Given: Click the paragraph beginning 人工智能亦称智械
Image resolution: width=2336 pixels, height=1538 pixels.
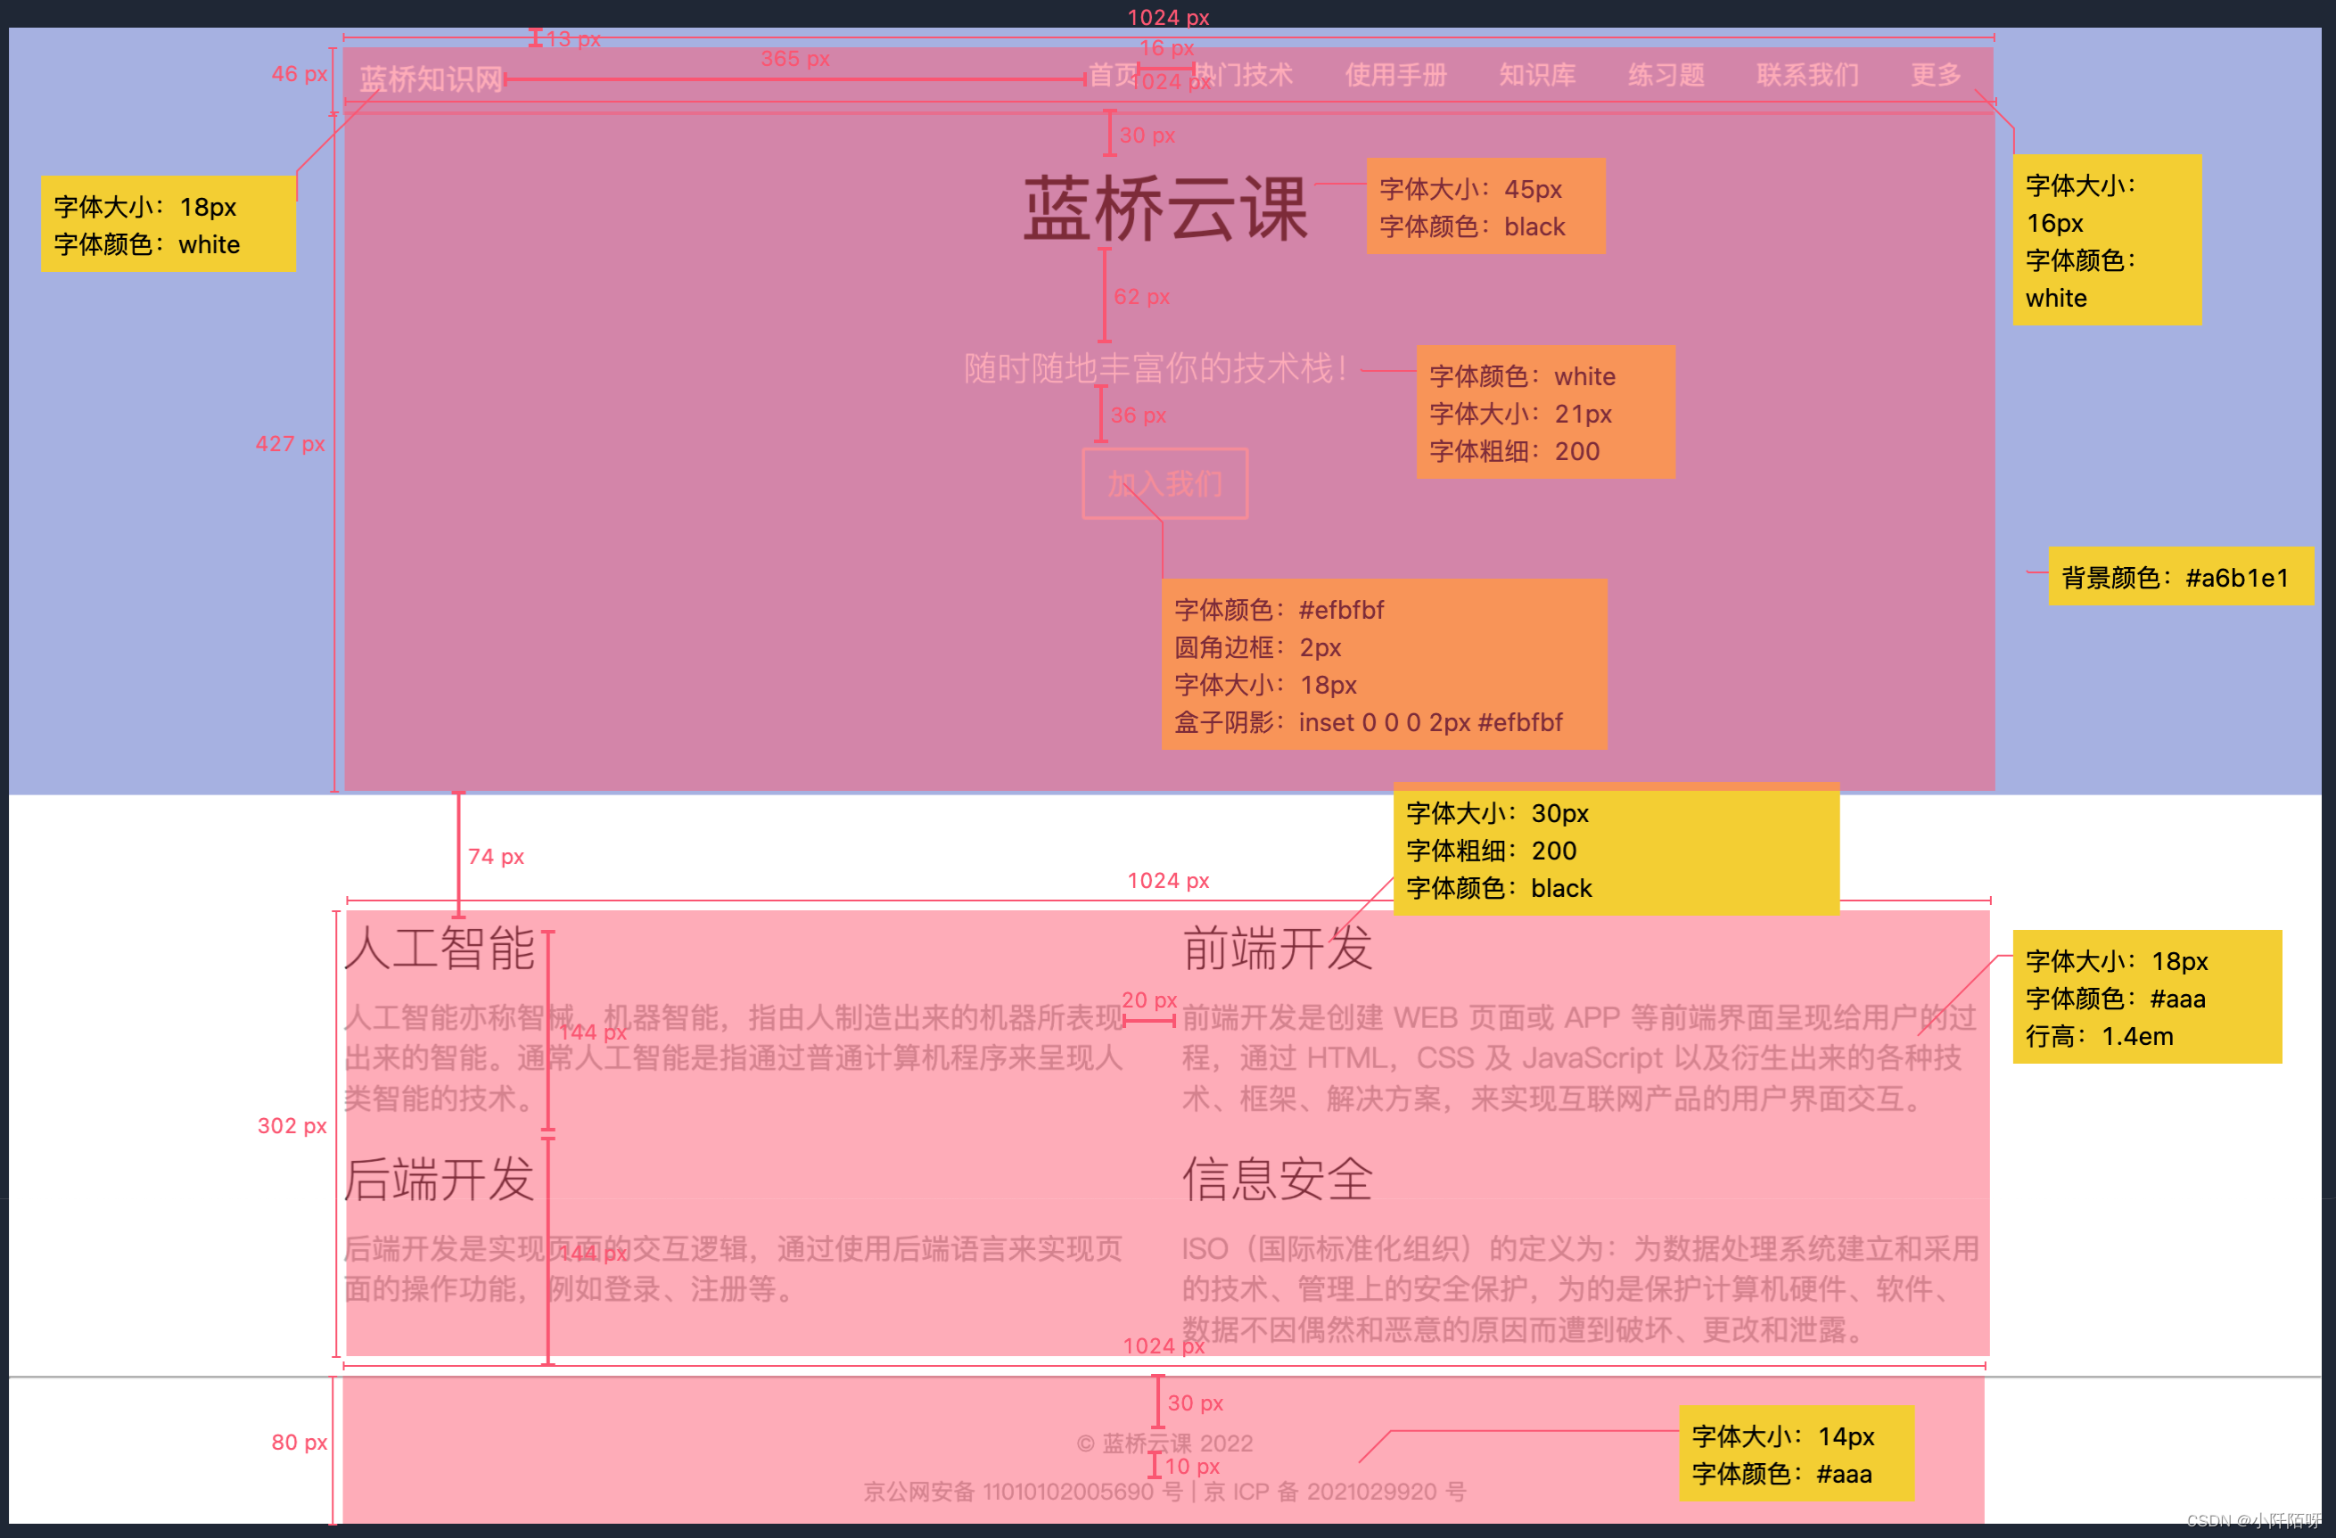Looking at the screenshot, I should pos(733,1058).
